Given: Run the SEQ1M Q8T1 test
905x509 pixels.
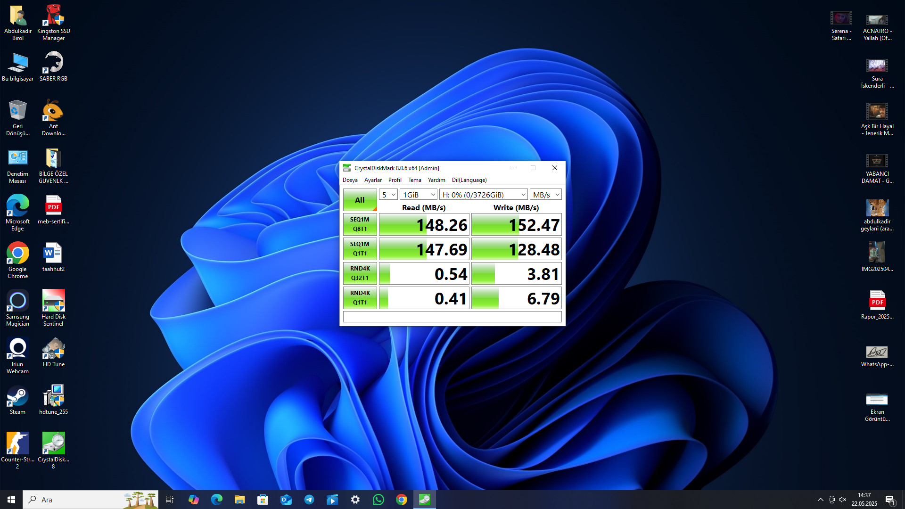Looking at the screenshot, I should [360, 224].
